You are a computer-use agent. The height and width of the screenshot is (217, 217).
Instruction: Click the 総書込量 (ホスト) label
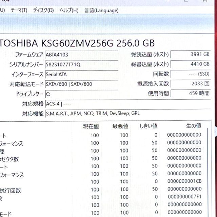point(150,64)
